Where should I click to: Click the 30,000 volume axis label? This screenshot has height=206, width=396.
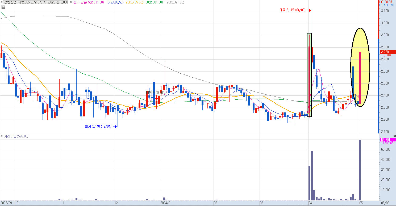[386, 170]
